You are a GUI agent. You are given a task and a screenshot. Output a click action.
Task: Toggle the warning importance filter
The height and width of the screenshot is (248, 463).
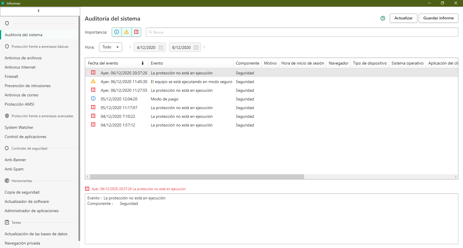[x=126, y=32]
